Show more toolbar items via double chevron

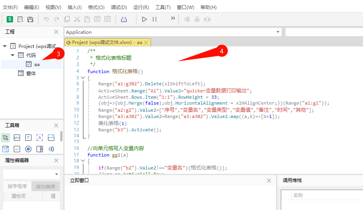point(173,18)
